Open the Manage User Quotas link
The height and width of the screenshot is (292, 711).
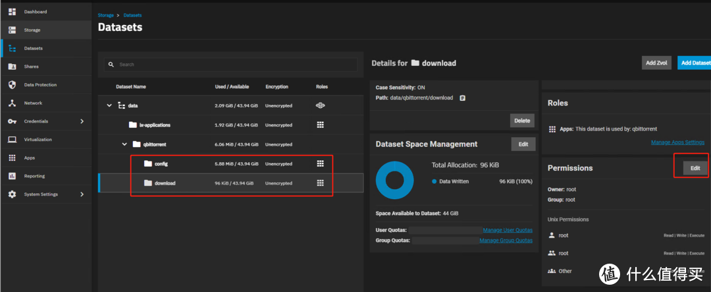click(x=508, y=230)
